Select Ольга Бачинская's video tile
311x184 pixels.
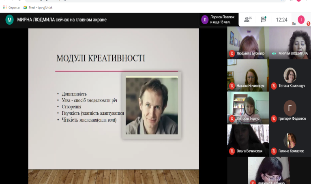(248, 140)
